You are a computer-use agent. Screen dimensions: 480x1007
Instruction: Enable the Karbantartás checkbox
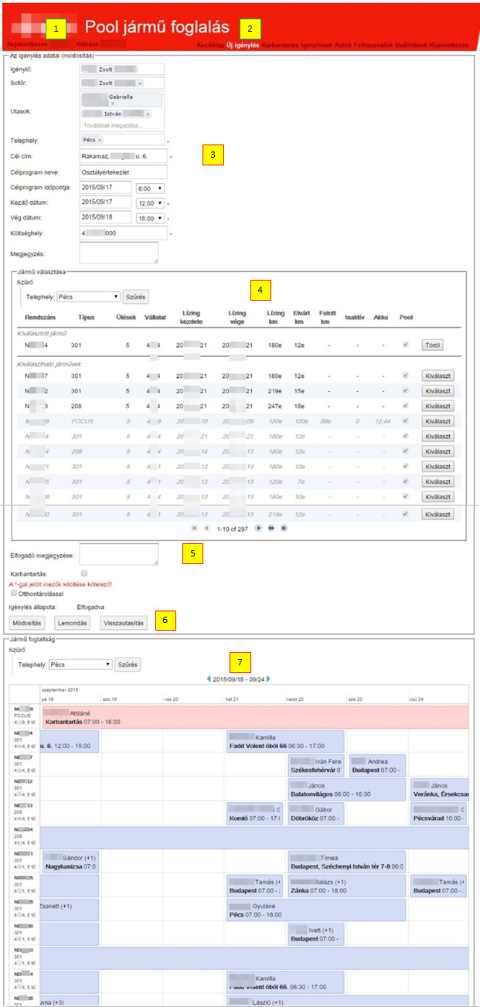point(95,573)
